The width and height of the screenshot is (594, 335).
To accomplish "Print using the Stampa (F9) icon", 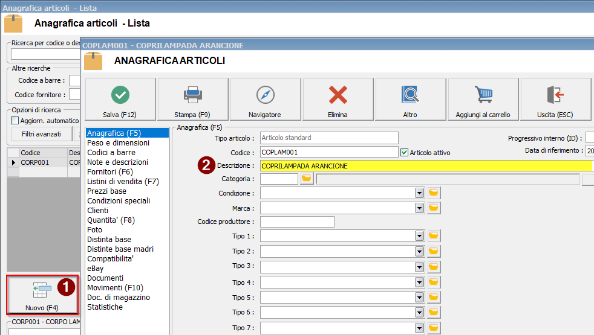I will click(x=193, y=100).
